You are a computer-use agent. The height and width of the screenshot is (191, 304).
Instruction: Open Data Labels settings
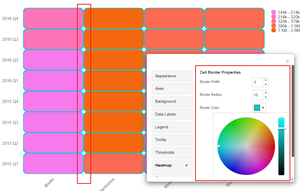[172, 114]
